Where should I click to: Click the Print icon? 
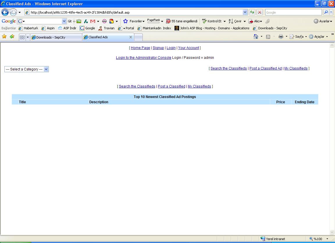tap(281, 37)
